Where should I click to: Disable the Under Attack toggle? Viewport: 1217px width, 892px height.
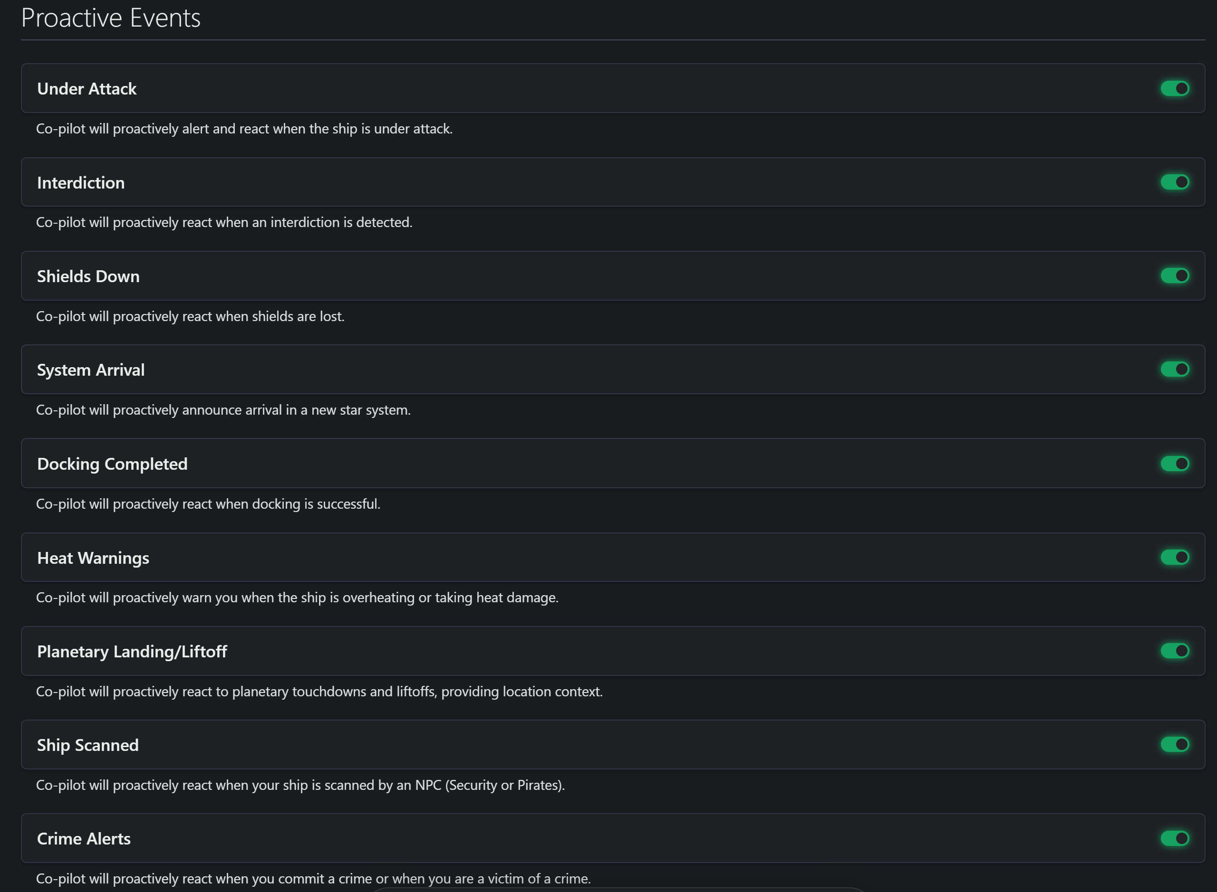tap(1175, 88)
